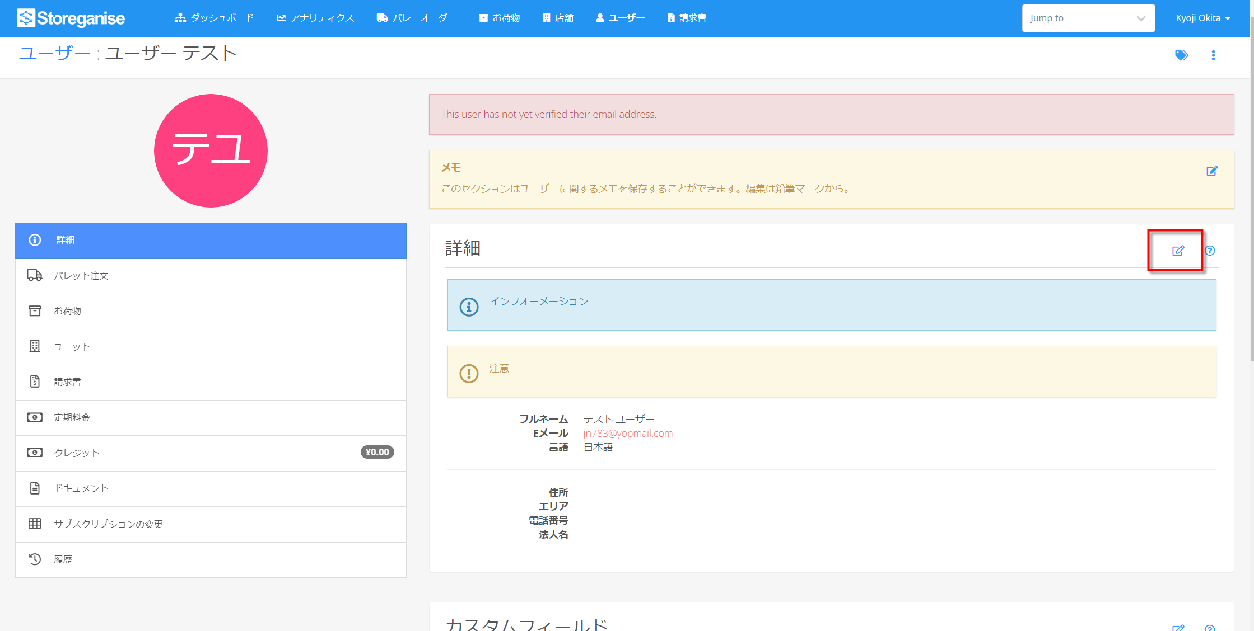Open 履歴 in the sidebar
Image resolution: width=1254 pixels, height=631 pixels.
[x=211, y=559]
